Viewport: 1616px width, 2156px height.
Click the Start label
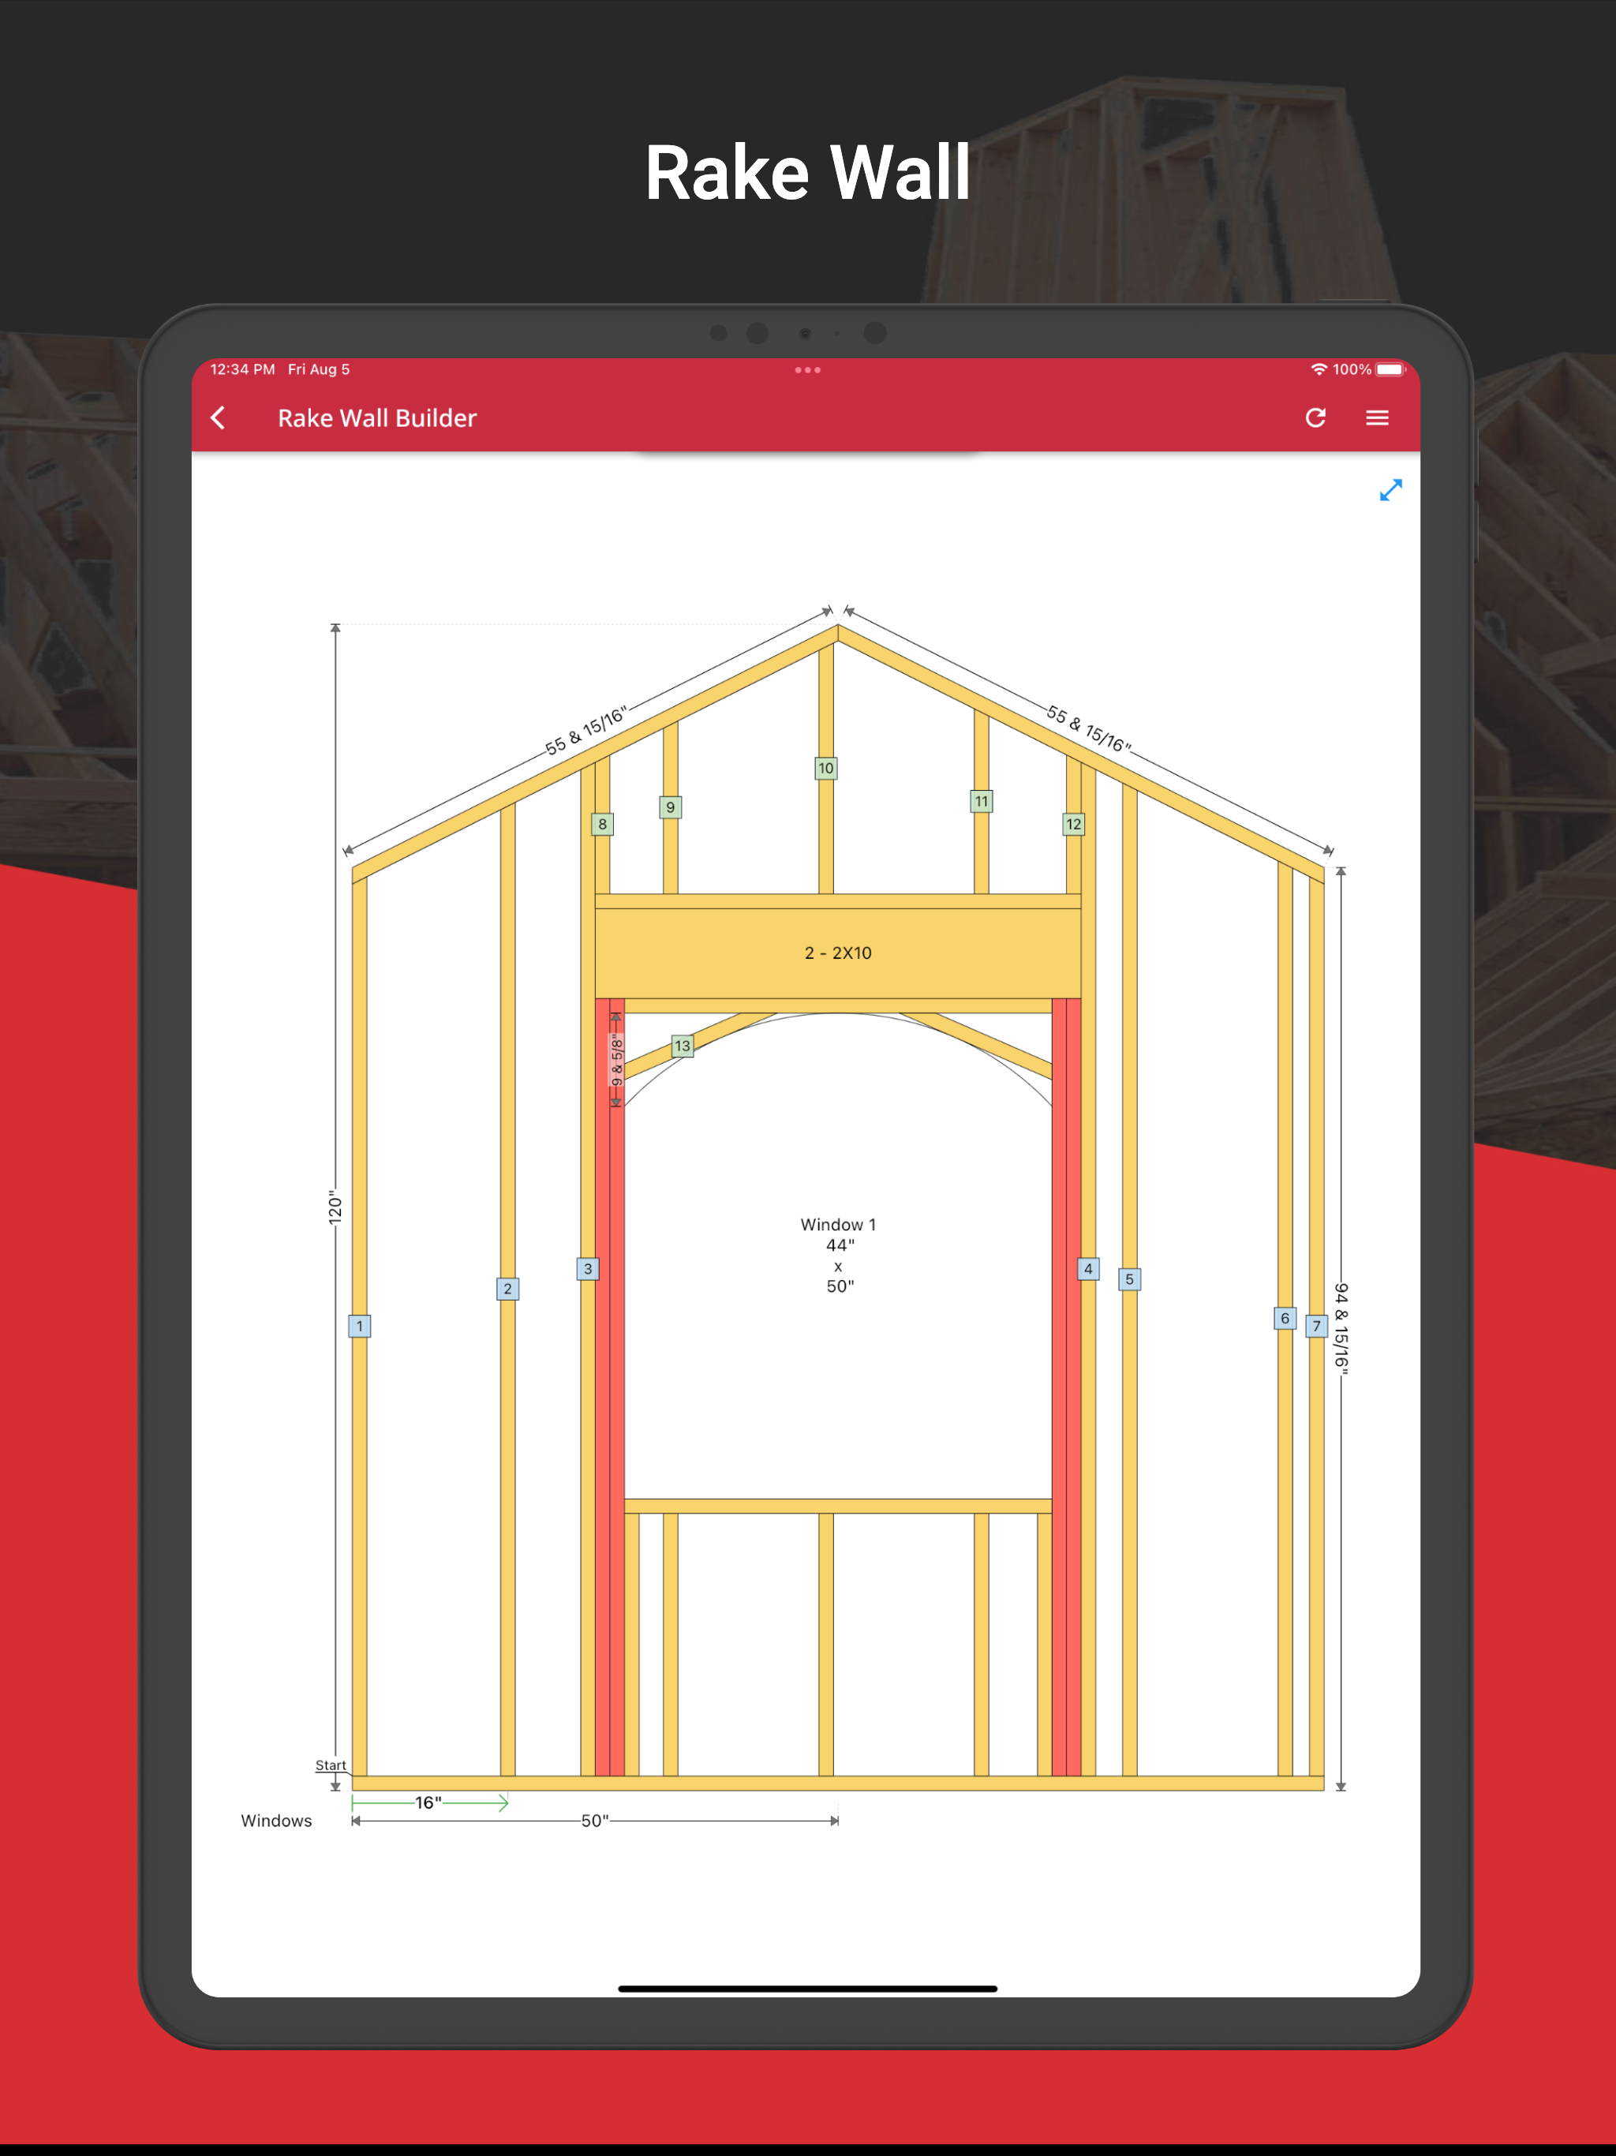pyautogui.click(x=331, y=1765)
